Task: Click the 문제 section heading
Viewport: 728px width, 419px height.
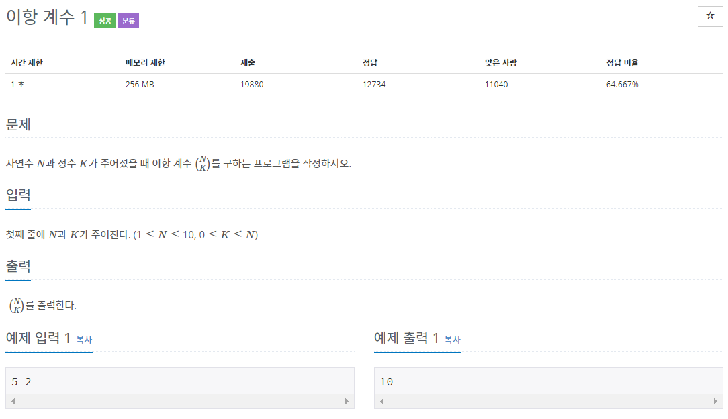Action: (18, 124)
